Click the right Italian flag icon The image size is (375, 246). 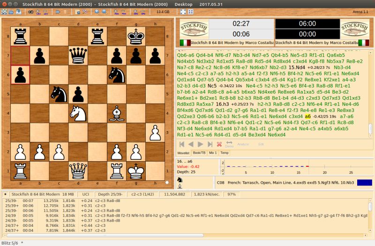point(364,43)
